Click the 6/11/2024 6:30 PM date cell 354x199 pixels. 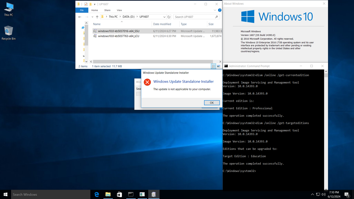coord(165,36)
